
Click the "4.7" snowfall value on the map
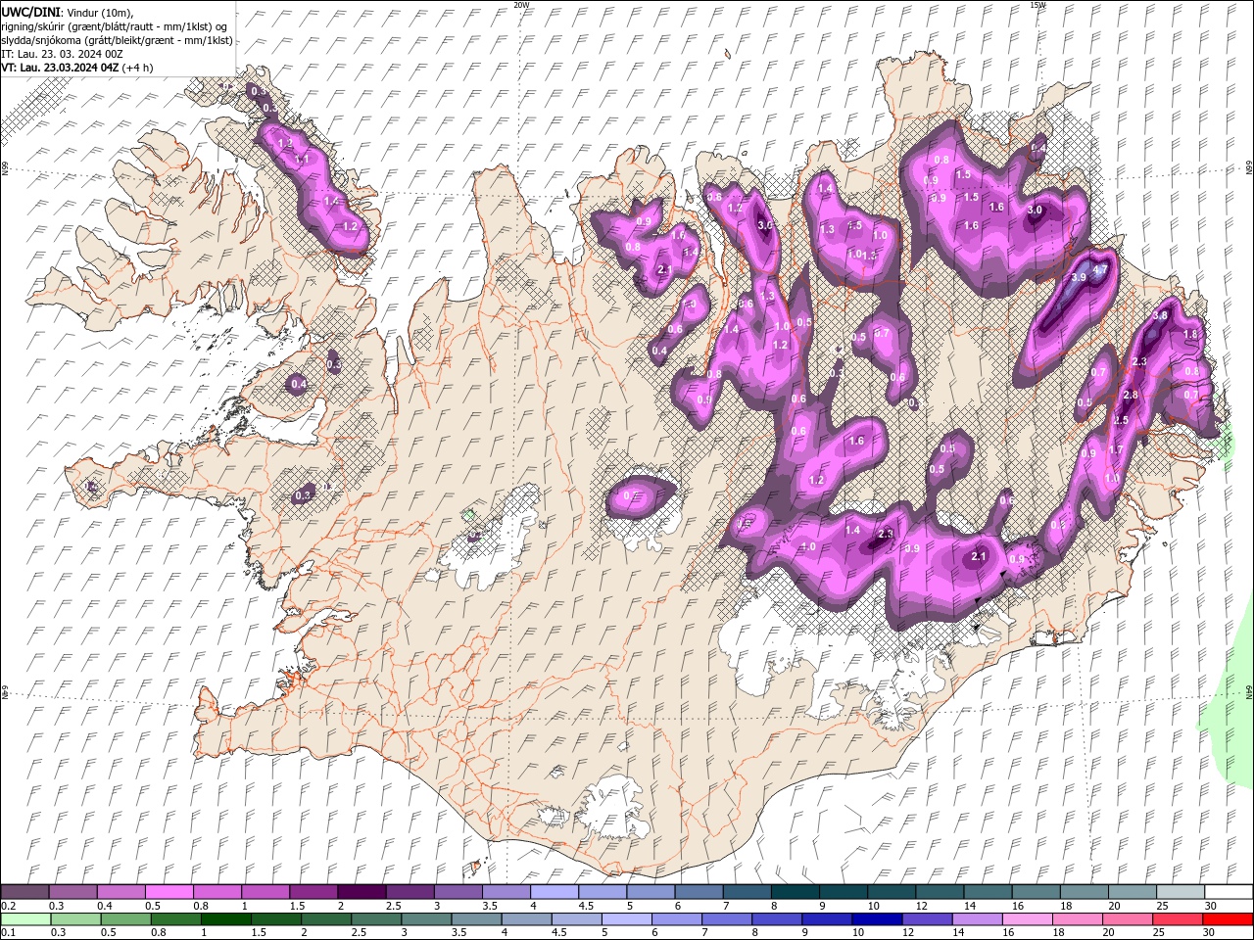(1100, 269)
